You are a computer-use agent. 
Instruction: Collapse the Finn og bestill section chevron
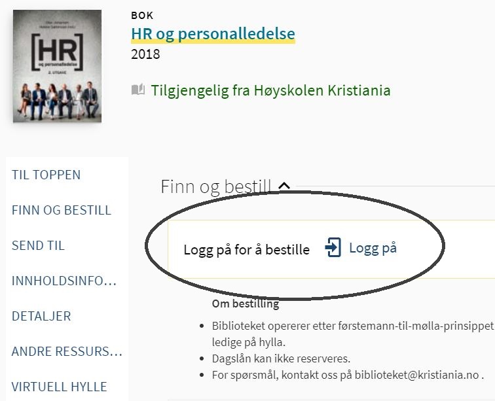pyautogui.click(x=284, y=186)
